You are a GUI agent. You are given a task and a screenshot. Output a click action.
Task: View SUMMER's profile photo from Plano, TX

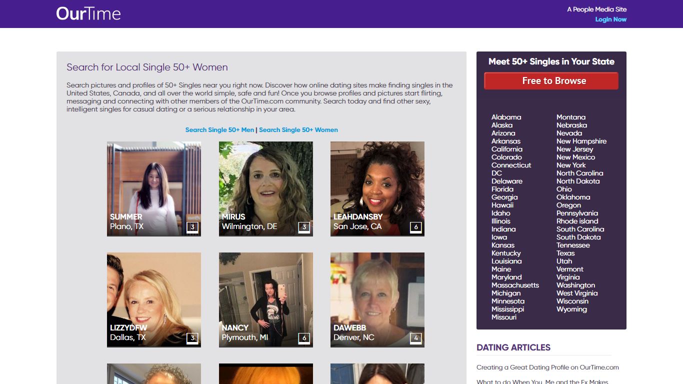[154, 188]
